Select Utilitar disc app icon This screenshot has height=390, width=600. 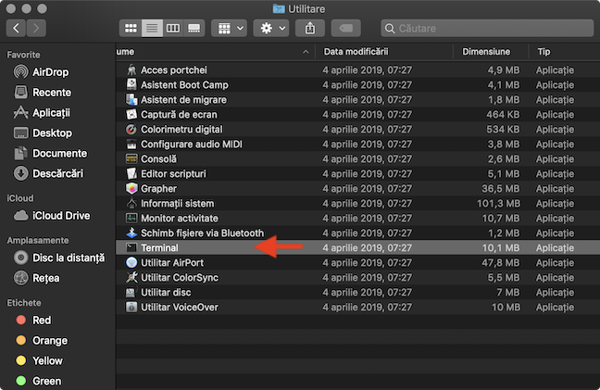coord(131,292)
